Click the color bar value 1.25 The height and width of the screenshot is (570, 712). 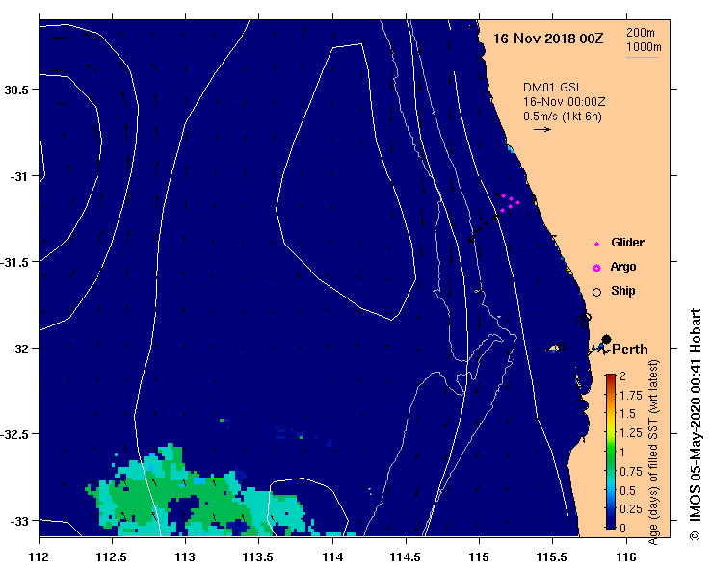point(631,433)
